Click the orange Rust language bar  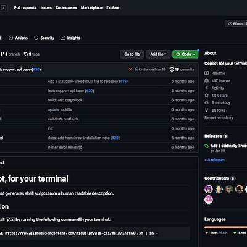(225, 227)
